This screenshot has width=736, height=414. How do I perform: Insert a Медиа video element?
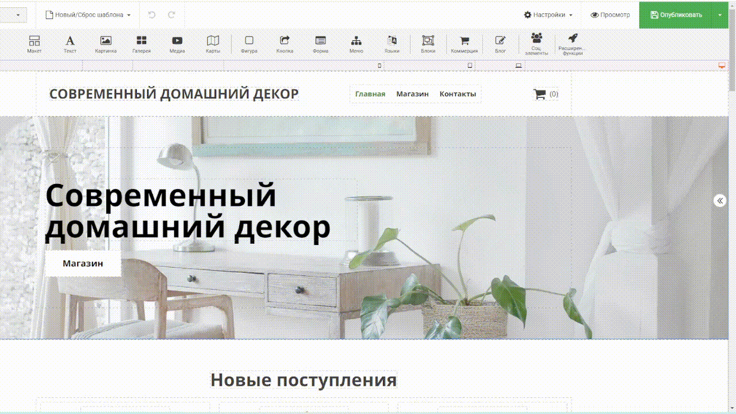[x=177, y=44]
